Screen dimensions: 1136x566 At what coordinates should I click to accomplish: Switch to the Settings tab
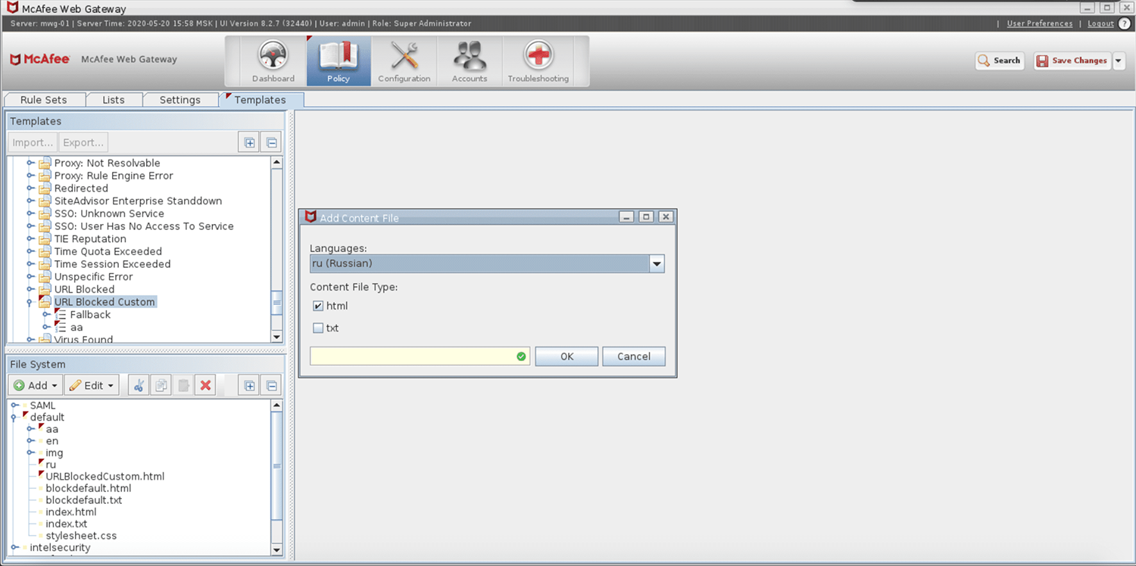[179, 100]
